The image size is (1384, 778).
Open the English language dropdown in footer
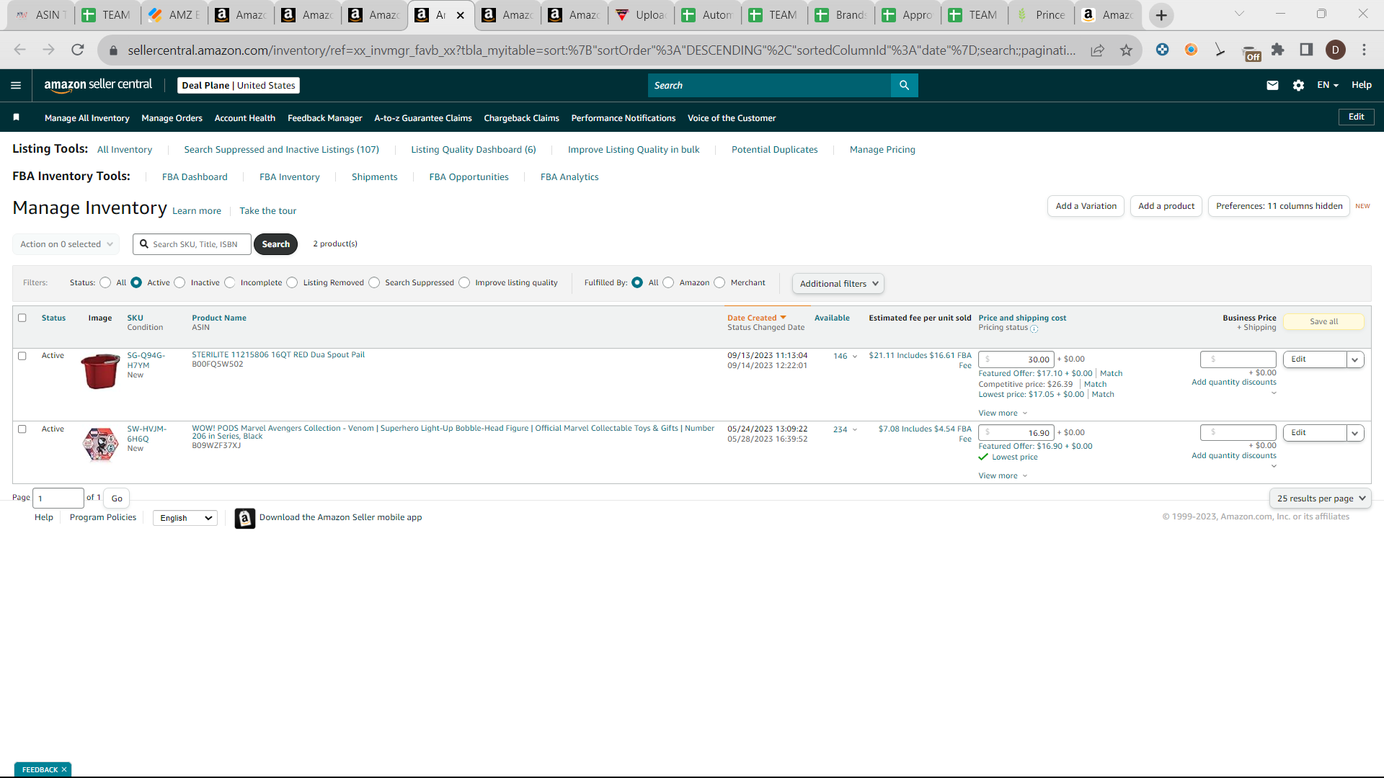pyautogui.click(x=185, y=518)
